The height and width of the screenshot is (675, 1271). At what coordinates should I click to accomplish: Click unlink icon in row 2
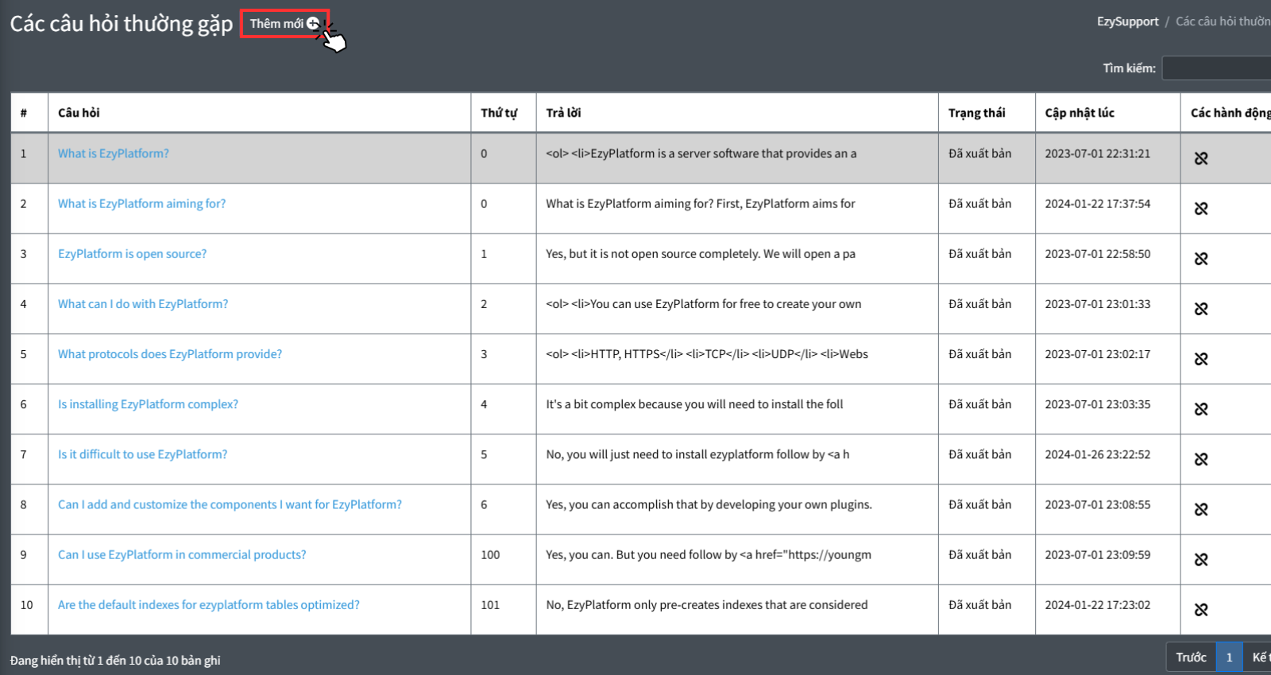[1200, 209]
